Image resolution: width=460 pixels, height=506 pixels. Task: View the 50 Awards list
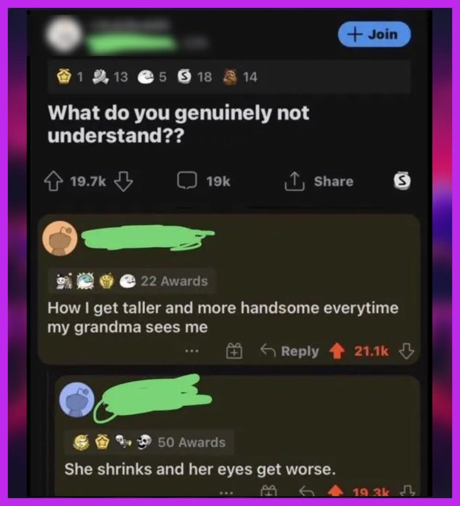(x=192, y=442)
